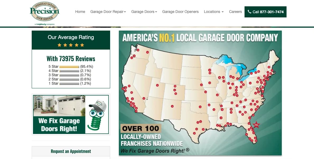
Task: Expand the Garage Doors dropdown menu
Action: (144, 12)
